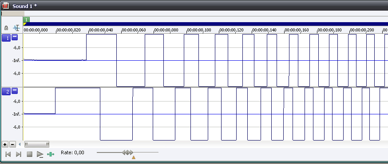Go to start transport button

(x=8, y=154)
